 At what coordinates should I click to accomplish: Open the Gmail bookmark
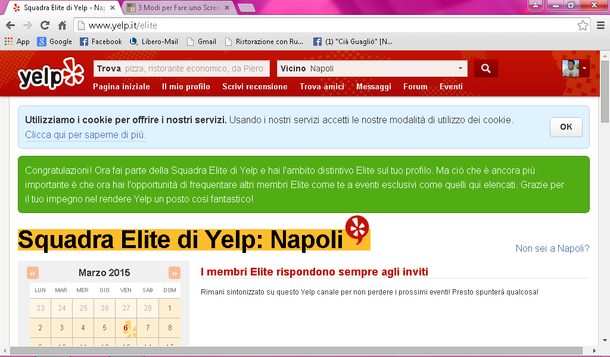click(201, 42)
